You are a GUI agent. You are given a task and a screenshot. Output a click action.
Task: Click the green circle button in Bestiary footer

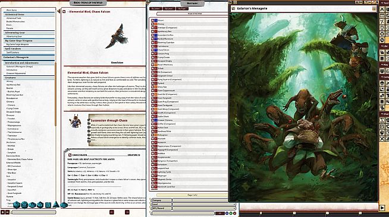(x=231, y=213)
